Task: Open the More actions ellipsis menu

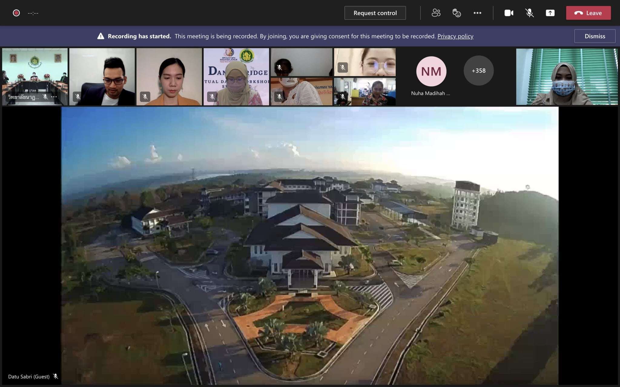Action: 477,13
